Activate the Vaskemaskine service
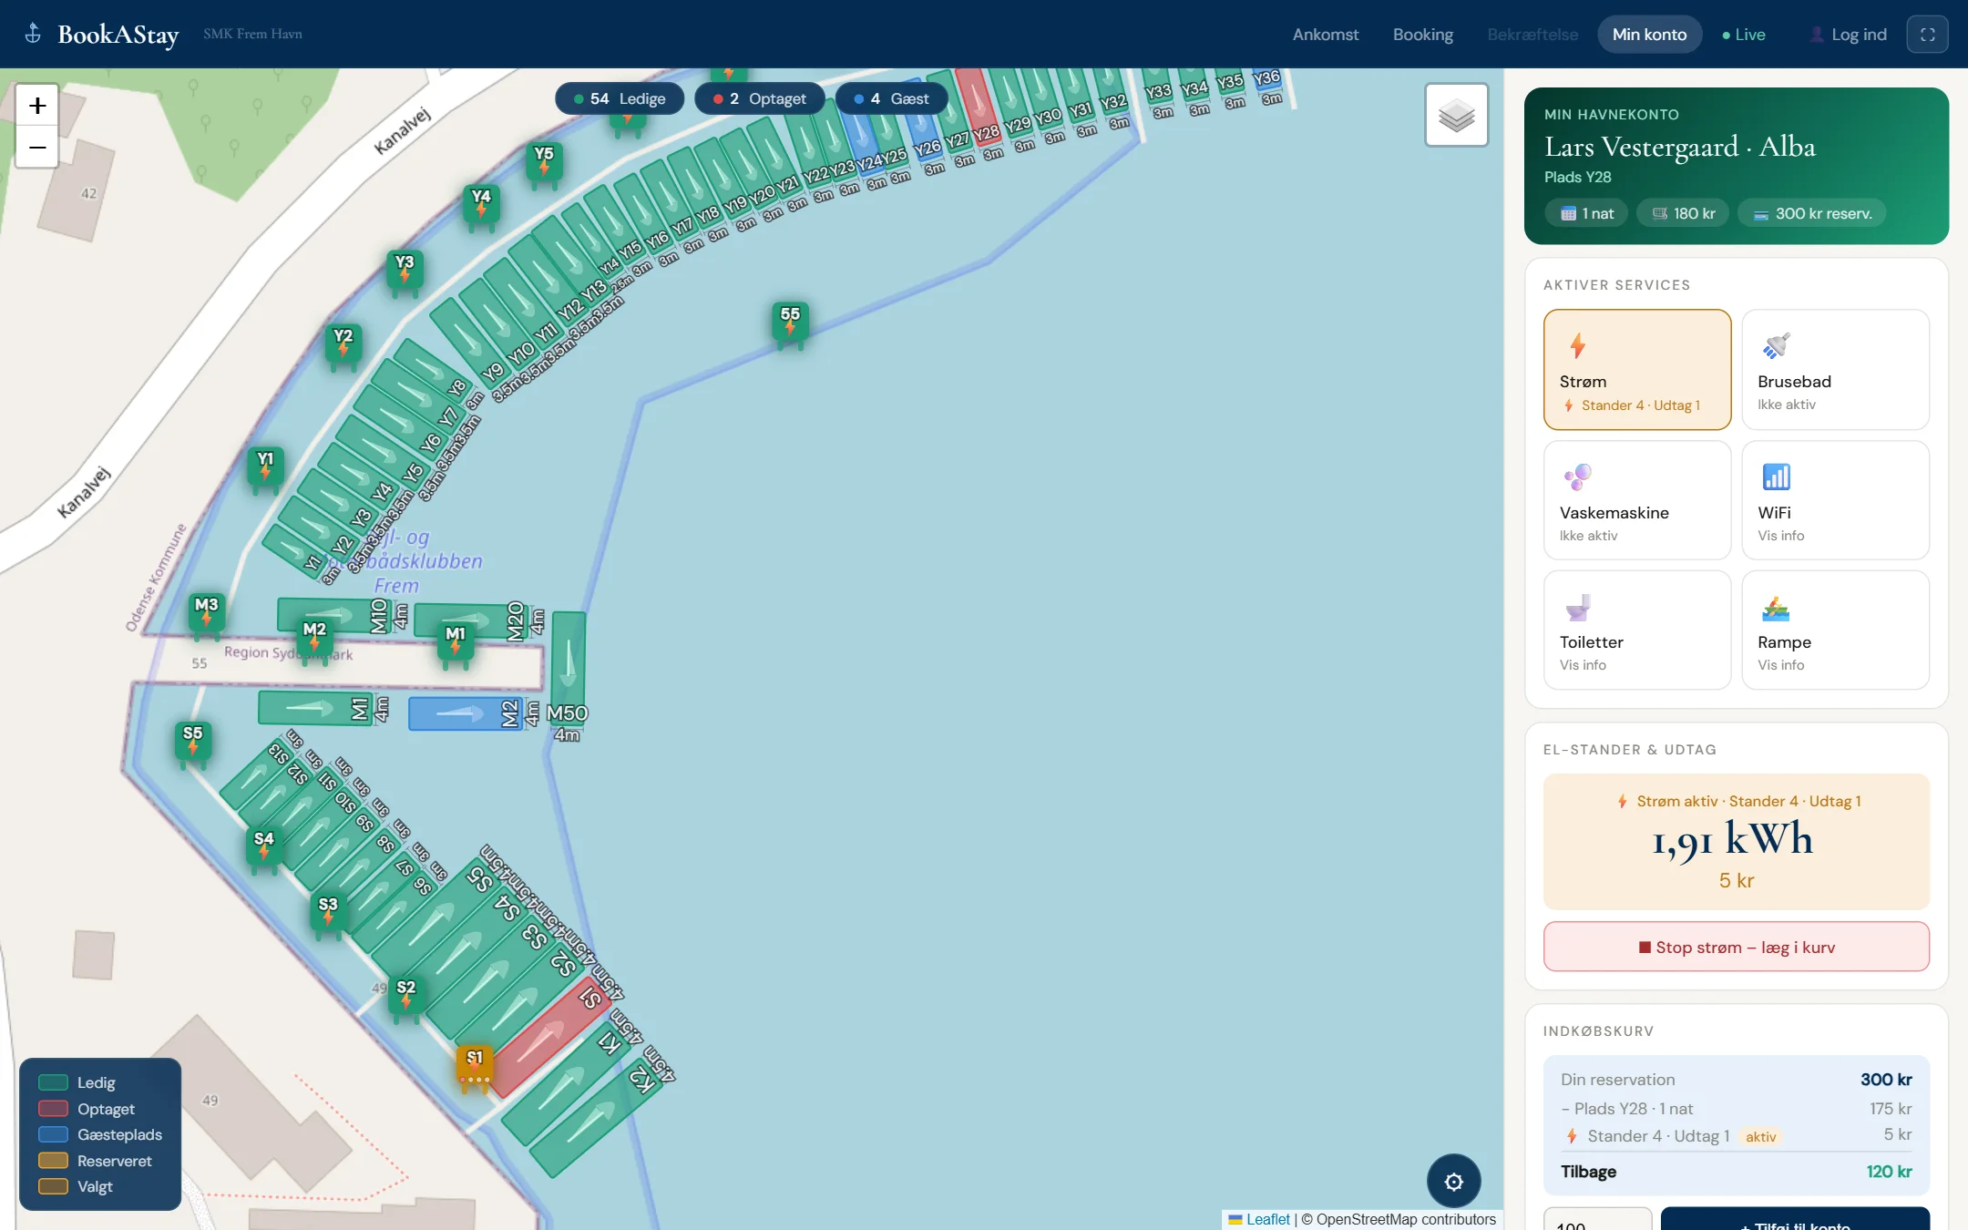This screenshot has height=1230, width=1968. (1637, 500)
